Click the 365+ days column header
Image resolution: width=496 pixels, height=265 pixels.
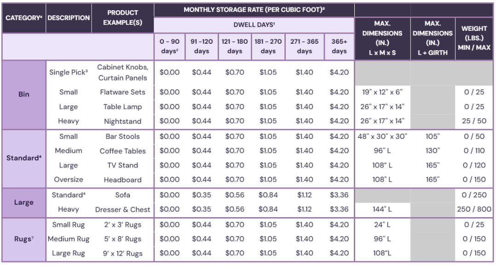[339, 46]
